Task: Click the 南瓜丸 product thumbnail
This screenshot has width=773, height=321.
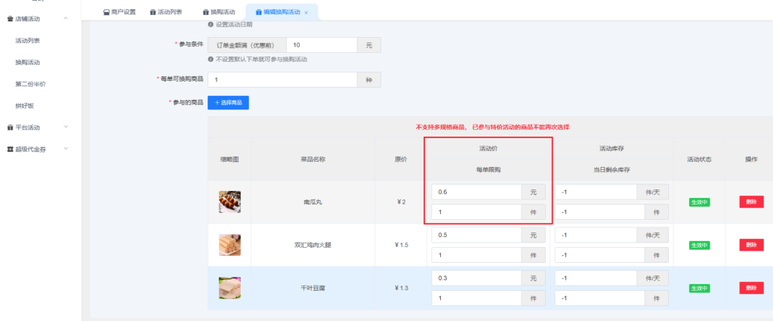Action: point(229,202)
